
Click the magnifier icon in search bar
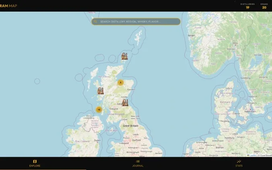(x=95, y=21)
